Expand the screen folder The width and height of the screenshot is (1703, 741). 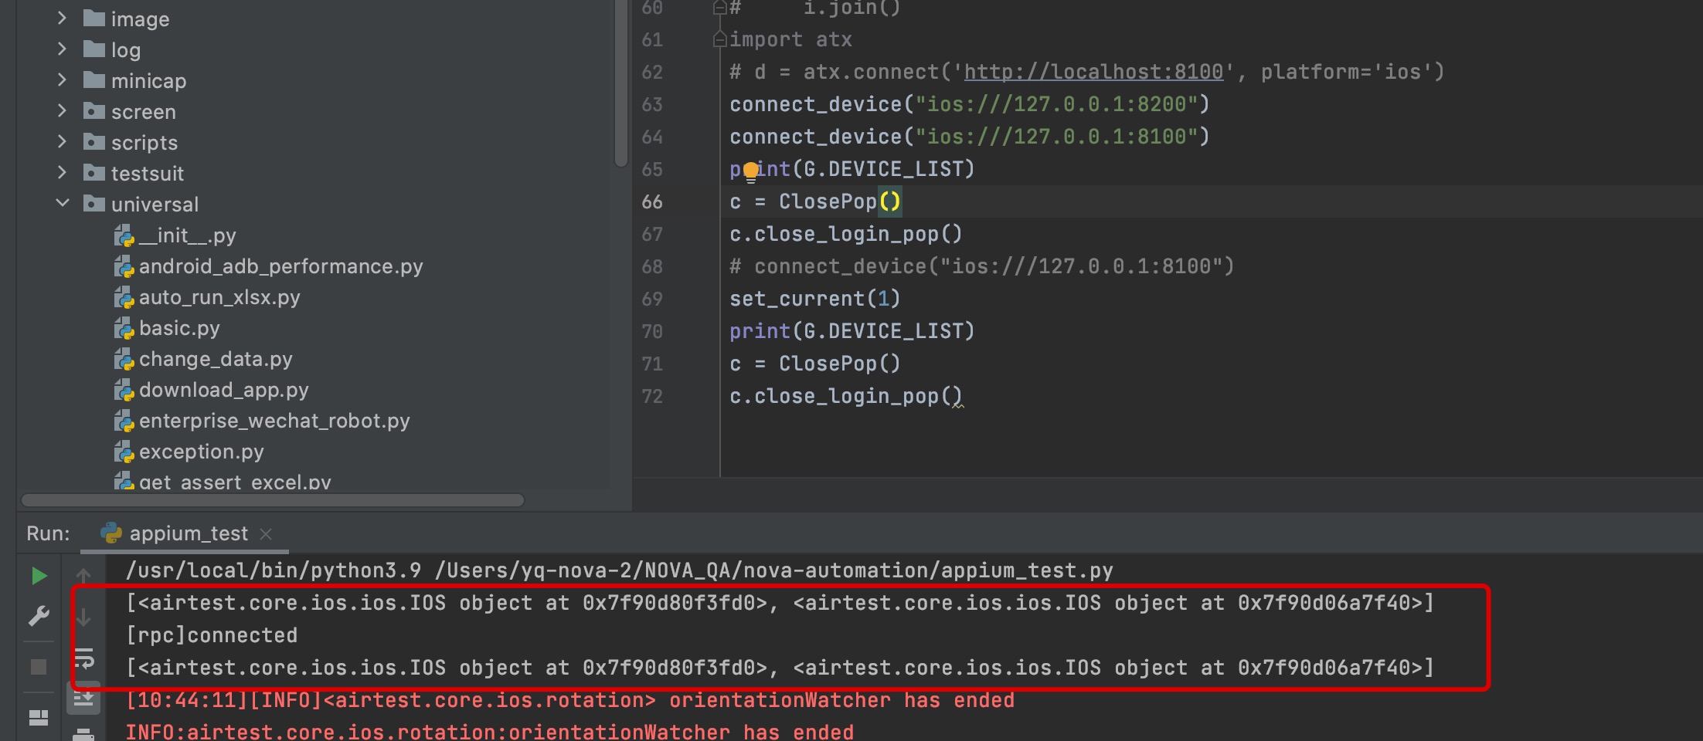pos(62,110)
